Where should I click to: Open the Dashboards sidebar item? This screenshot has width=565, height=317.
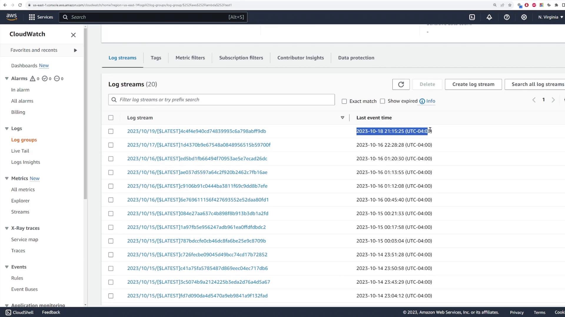24,65
